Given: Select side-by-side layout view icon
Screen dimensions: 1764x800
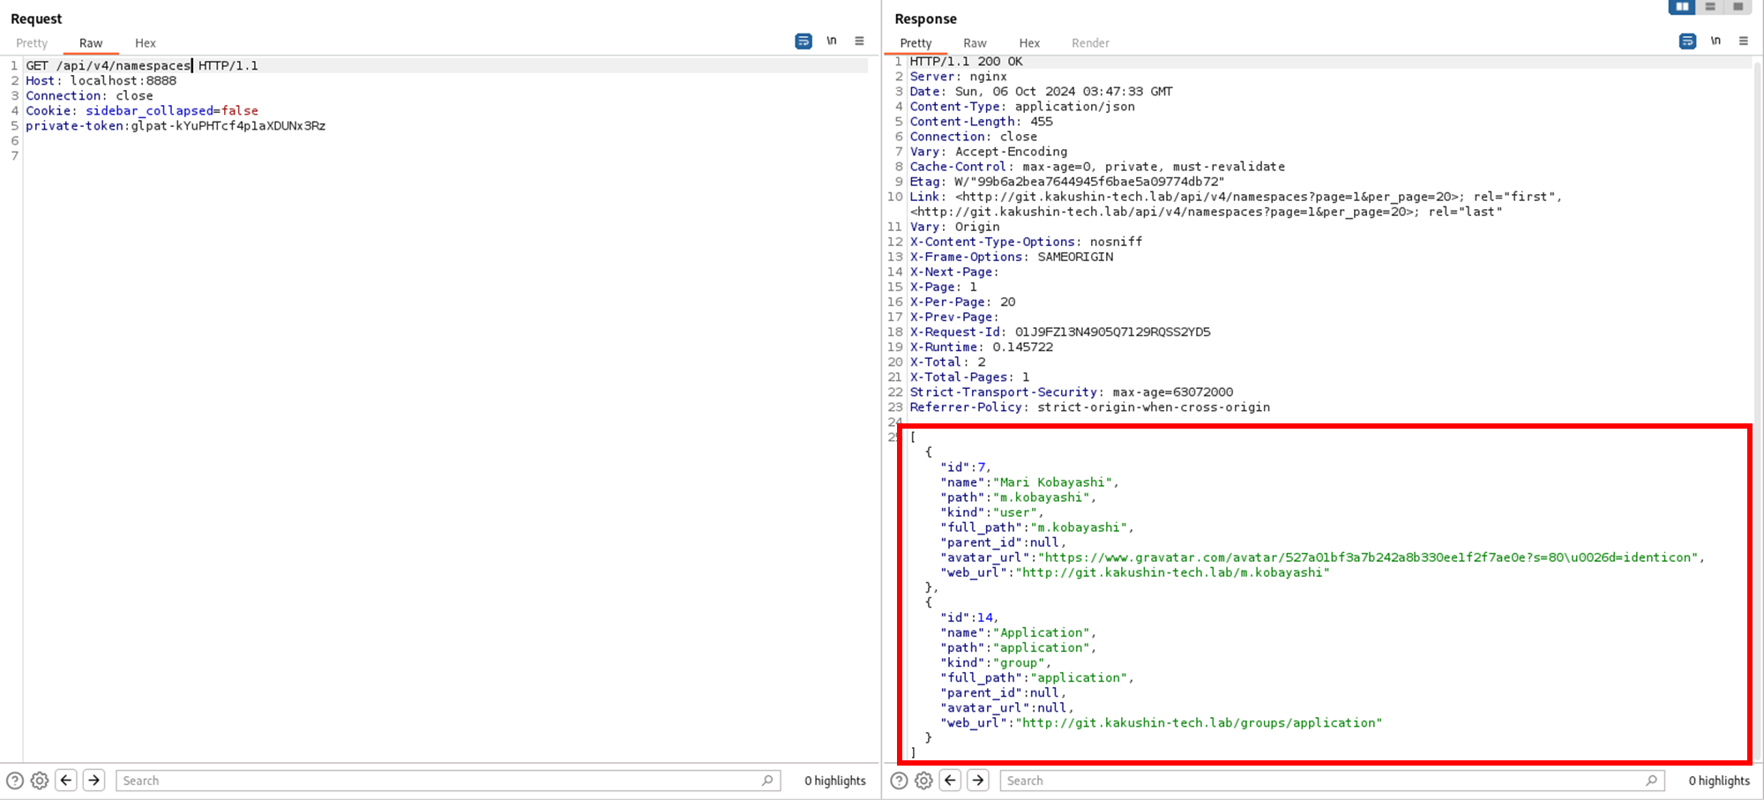Looking at the screenshot, I should (1682, 7).
